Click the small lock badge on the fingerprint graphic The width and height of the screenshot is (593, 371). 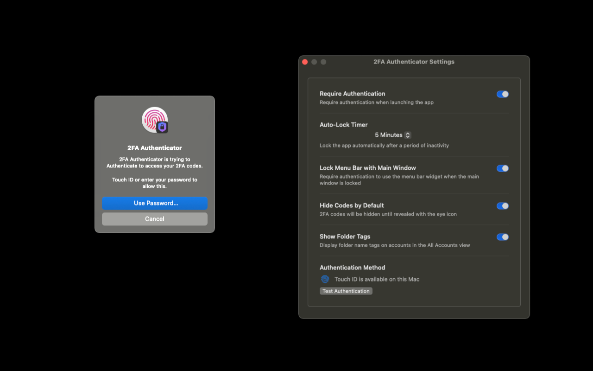(x=162, y=127)
